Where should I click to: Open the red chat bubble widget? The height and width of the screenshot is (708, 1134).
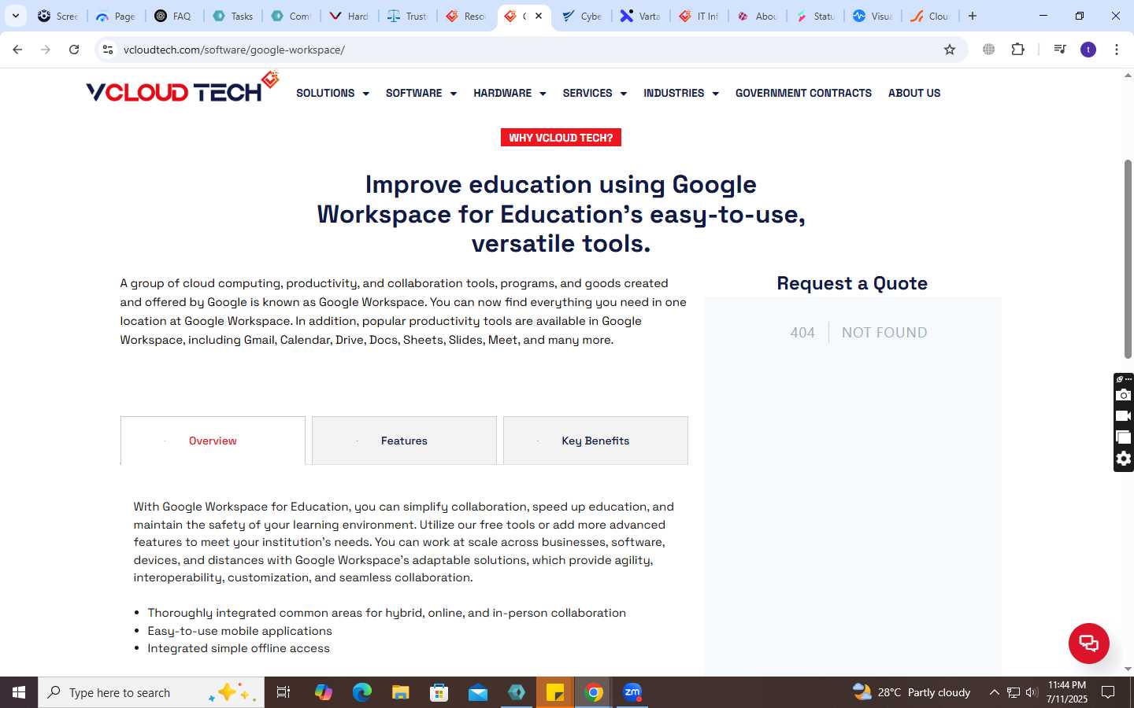[1088, 643]
